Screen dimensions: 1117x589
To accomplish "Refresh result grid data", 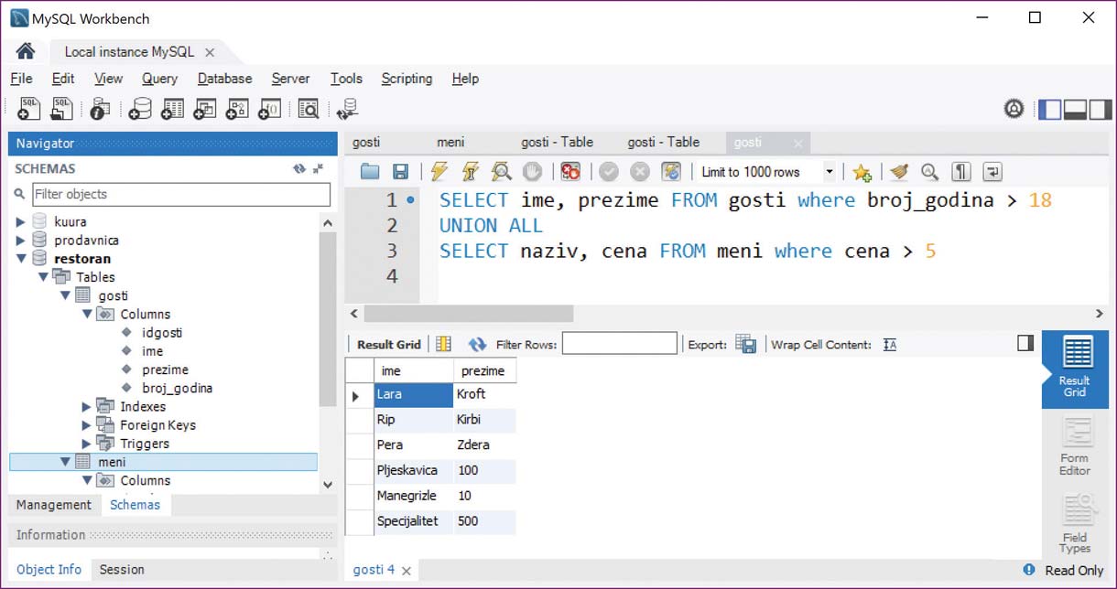I will point(477,344).
